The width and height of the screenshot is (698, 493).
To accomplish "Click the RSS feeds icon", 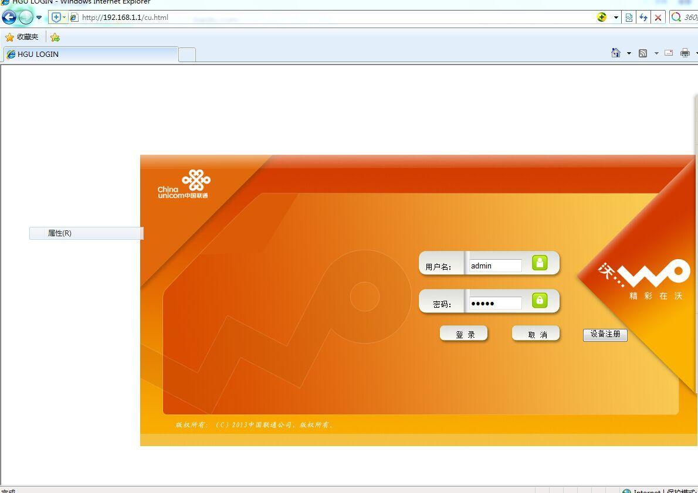I will pyautogui.click(x=643, y=53).
